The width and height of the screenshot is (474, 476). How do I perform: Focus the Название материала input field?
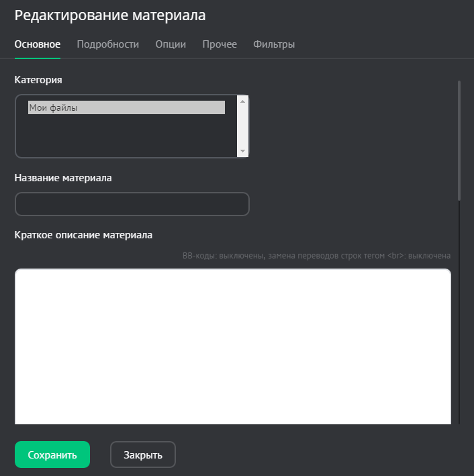[132, 204]
